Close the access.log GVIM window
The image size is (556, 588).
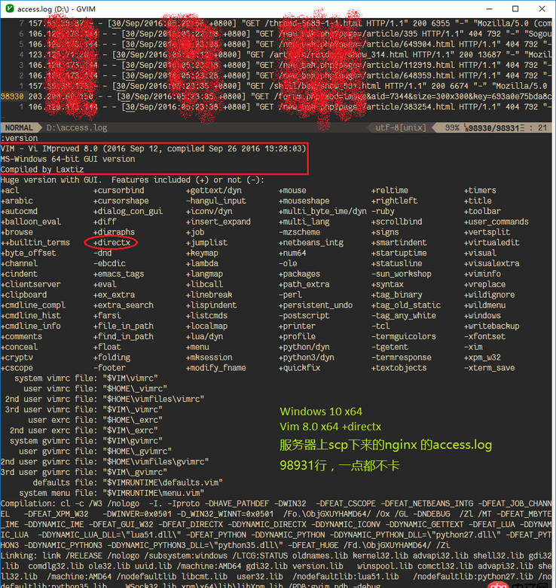[x=542, y=8]
